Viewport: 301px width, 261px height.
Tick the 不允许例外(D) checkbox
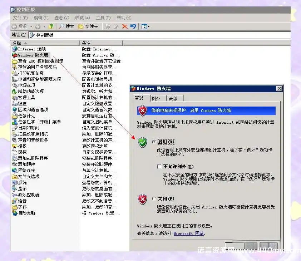click(x=159, y=167)
